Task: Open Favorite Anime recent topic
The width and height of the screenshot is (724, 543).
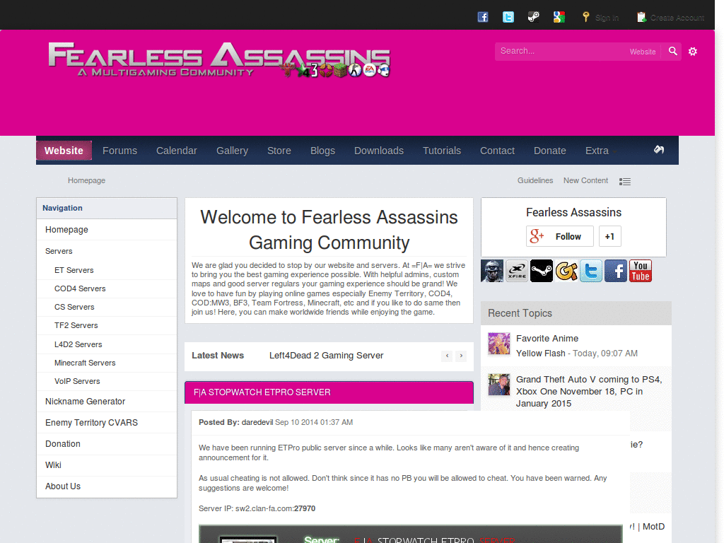Action: (x=547, y=339)
